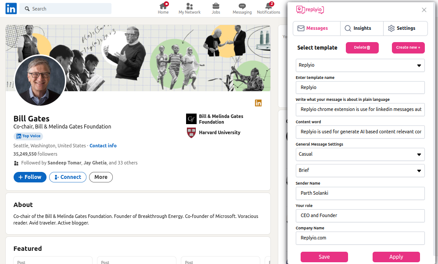438x264 pixels.
Task: Open the My Network icon
Action: [x=190, y=6]
